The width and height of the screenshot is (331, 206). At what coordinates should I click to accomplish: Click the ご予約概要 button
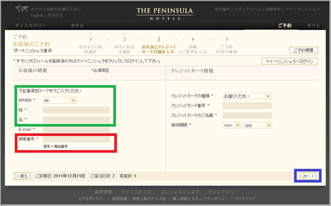pyautogui.click(x=304, y=50)
